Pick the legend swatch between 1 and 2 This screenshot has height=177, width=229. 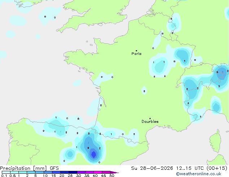pos(23,172)
